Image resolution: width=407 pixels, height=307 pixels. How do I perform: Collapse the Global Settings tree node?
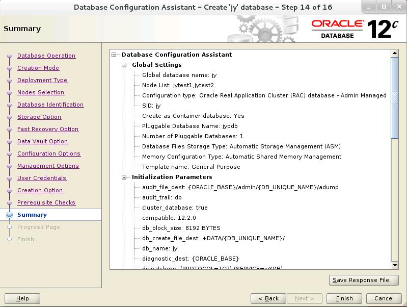tap(124, 65)
